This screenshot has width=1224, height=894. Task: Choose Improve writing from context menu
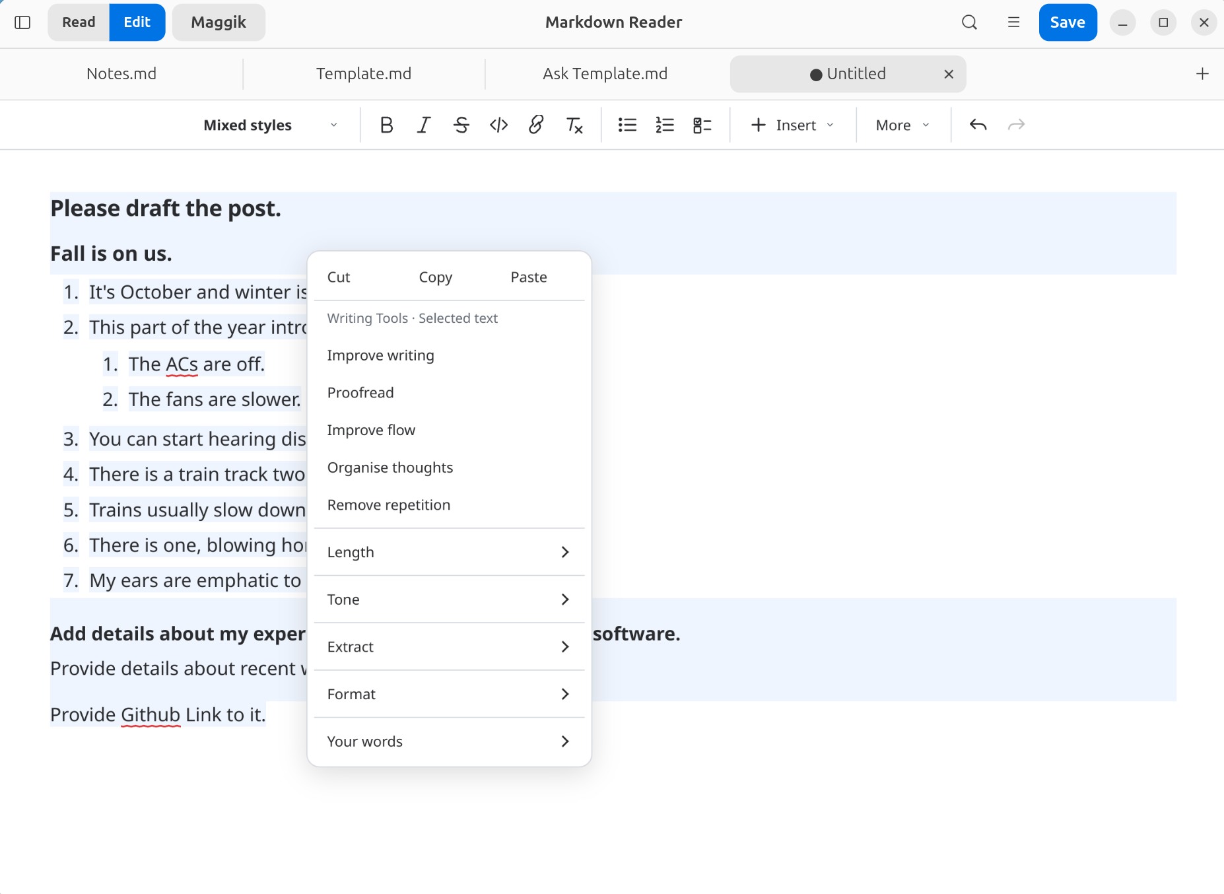[x=449, y=355]
